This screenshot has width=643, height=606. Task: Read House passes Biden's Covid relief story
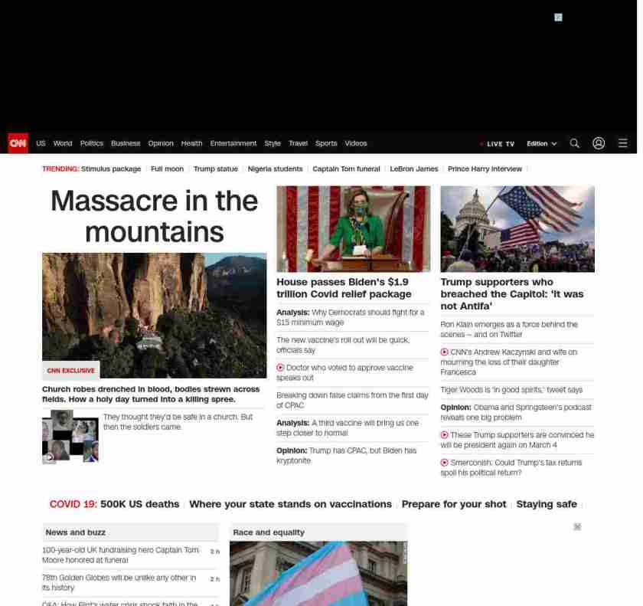coord(344,288)
